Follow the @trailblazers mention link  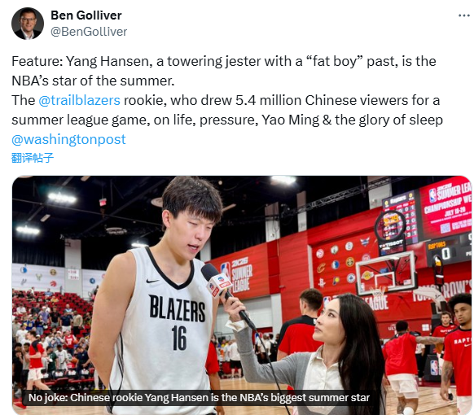79,100
